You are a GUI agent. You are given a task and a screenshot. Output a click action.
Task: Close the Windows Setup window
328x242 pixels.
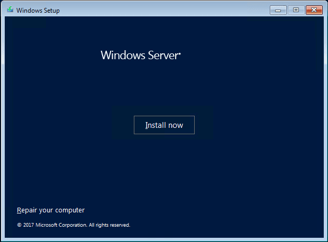pyautogui.click(x=314, y=10)
